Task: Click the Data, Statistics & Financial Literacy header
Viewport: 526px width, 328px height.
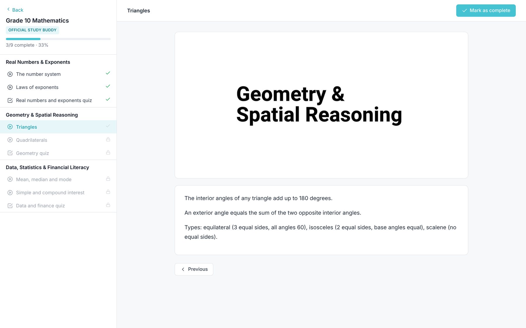Action: tap(47, 167)
